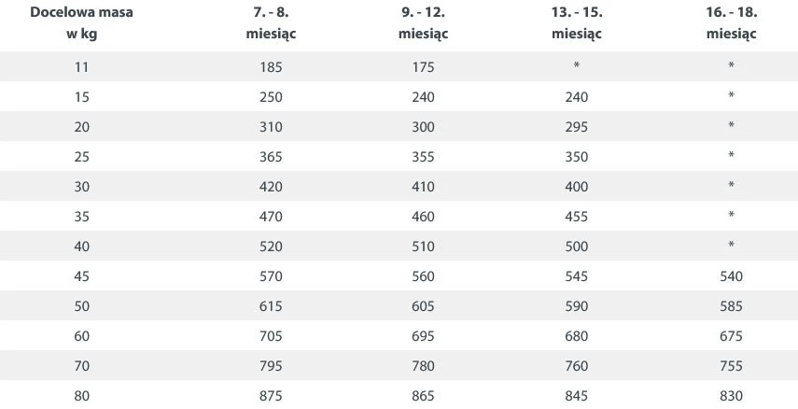Click the 'Docelowa masa w kg' column header

(x=81, y=24)
